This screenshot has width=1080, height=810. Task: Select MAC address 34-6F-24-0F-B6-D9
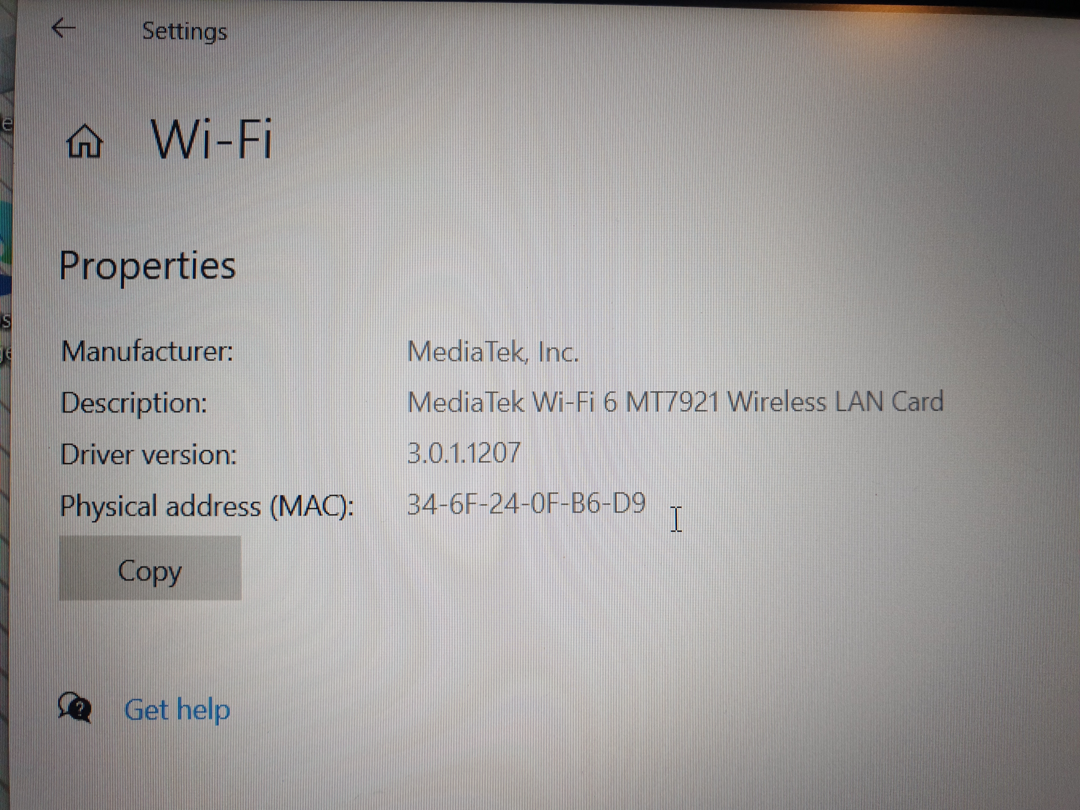tap(526, 504)
